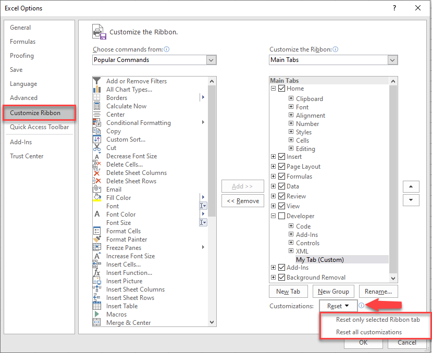Choose Reset only selected Ribbon tab
Image resolution: width=432 pixels, height=353 pixels.
point(378,320)
